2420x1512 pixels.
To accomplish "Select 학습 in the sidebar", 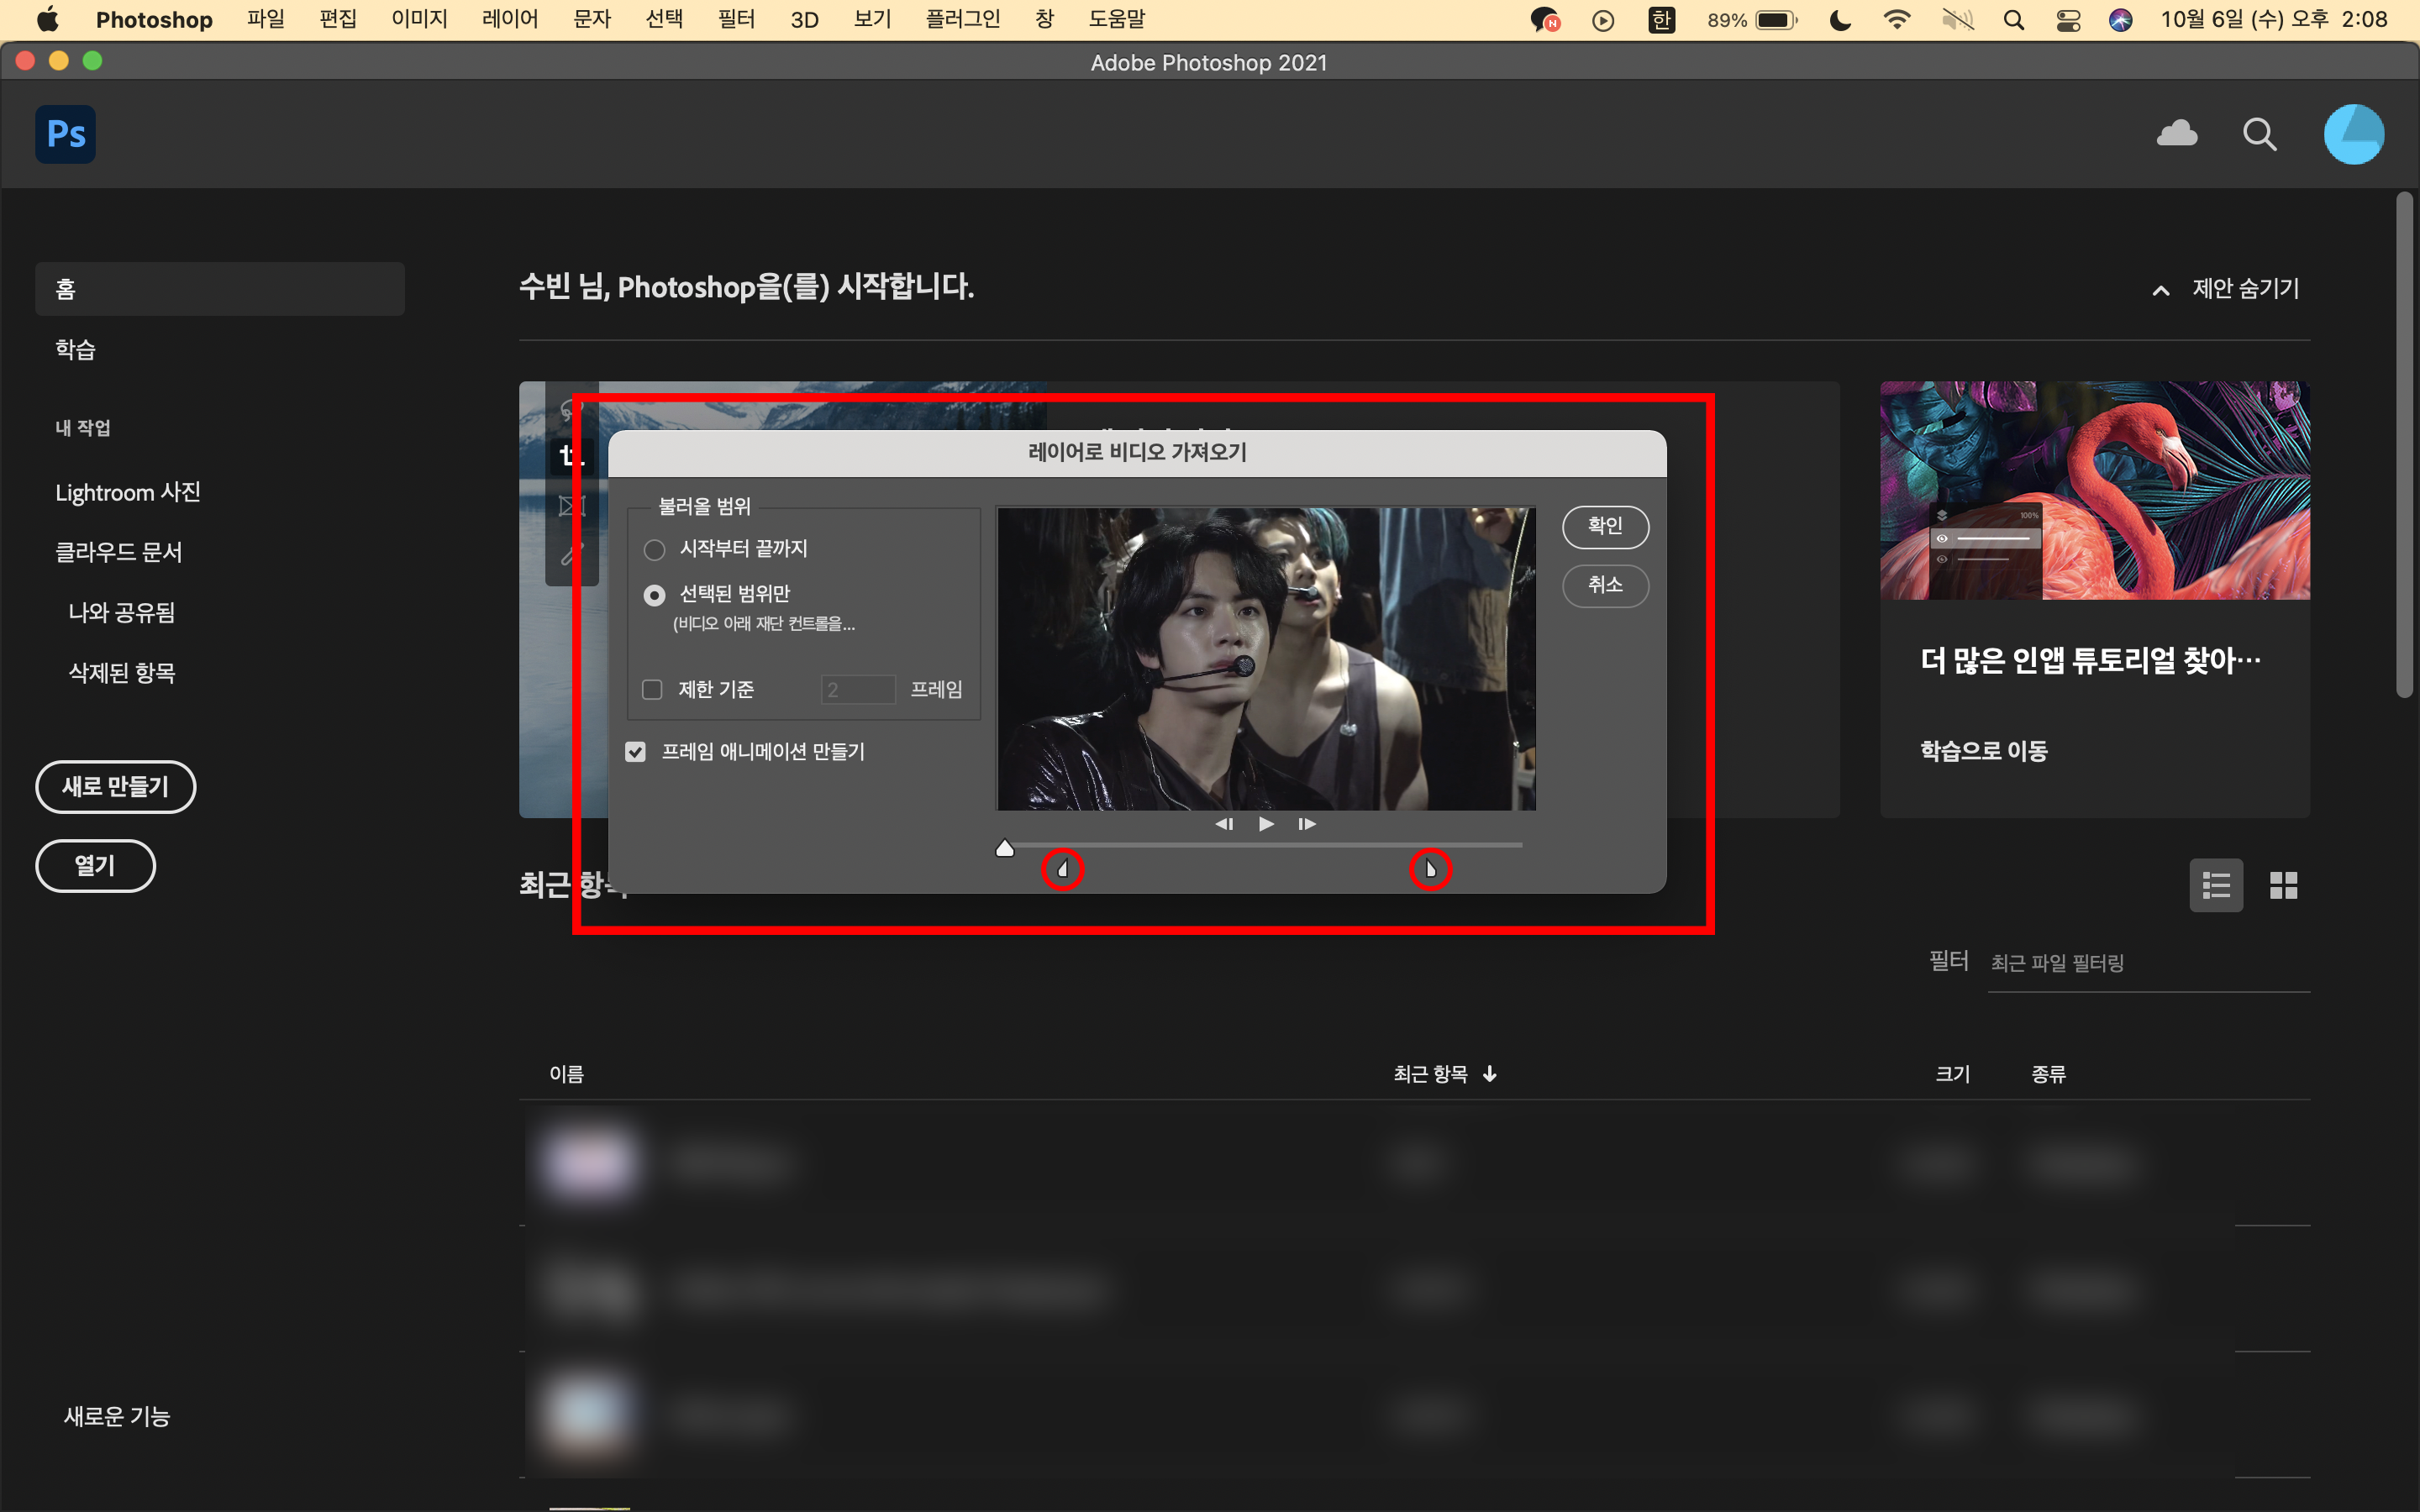I will pos(75,349).
